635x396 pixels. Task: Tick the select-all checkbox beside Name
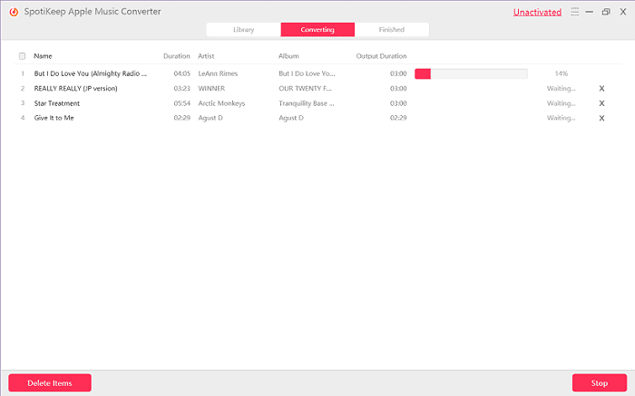click(23, 56)
